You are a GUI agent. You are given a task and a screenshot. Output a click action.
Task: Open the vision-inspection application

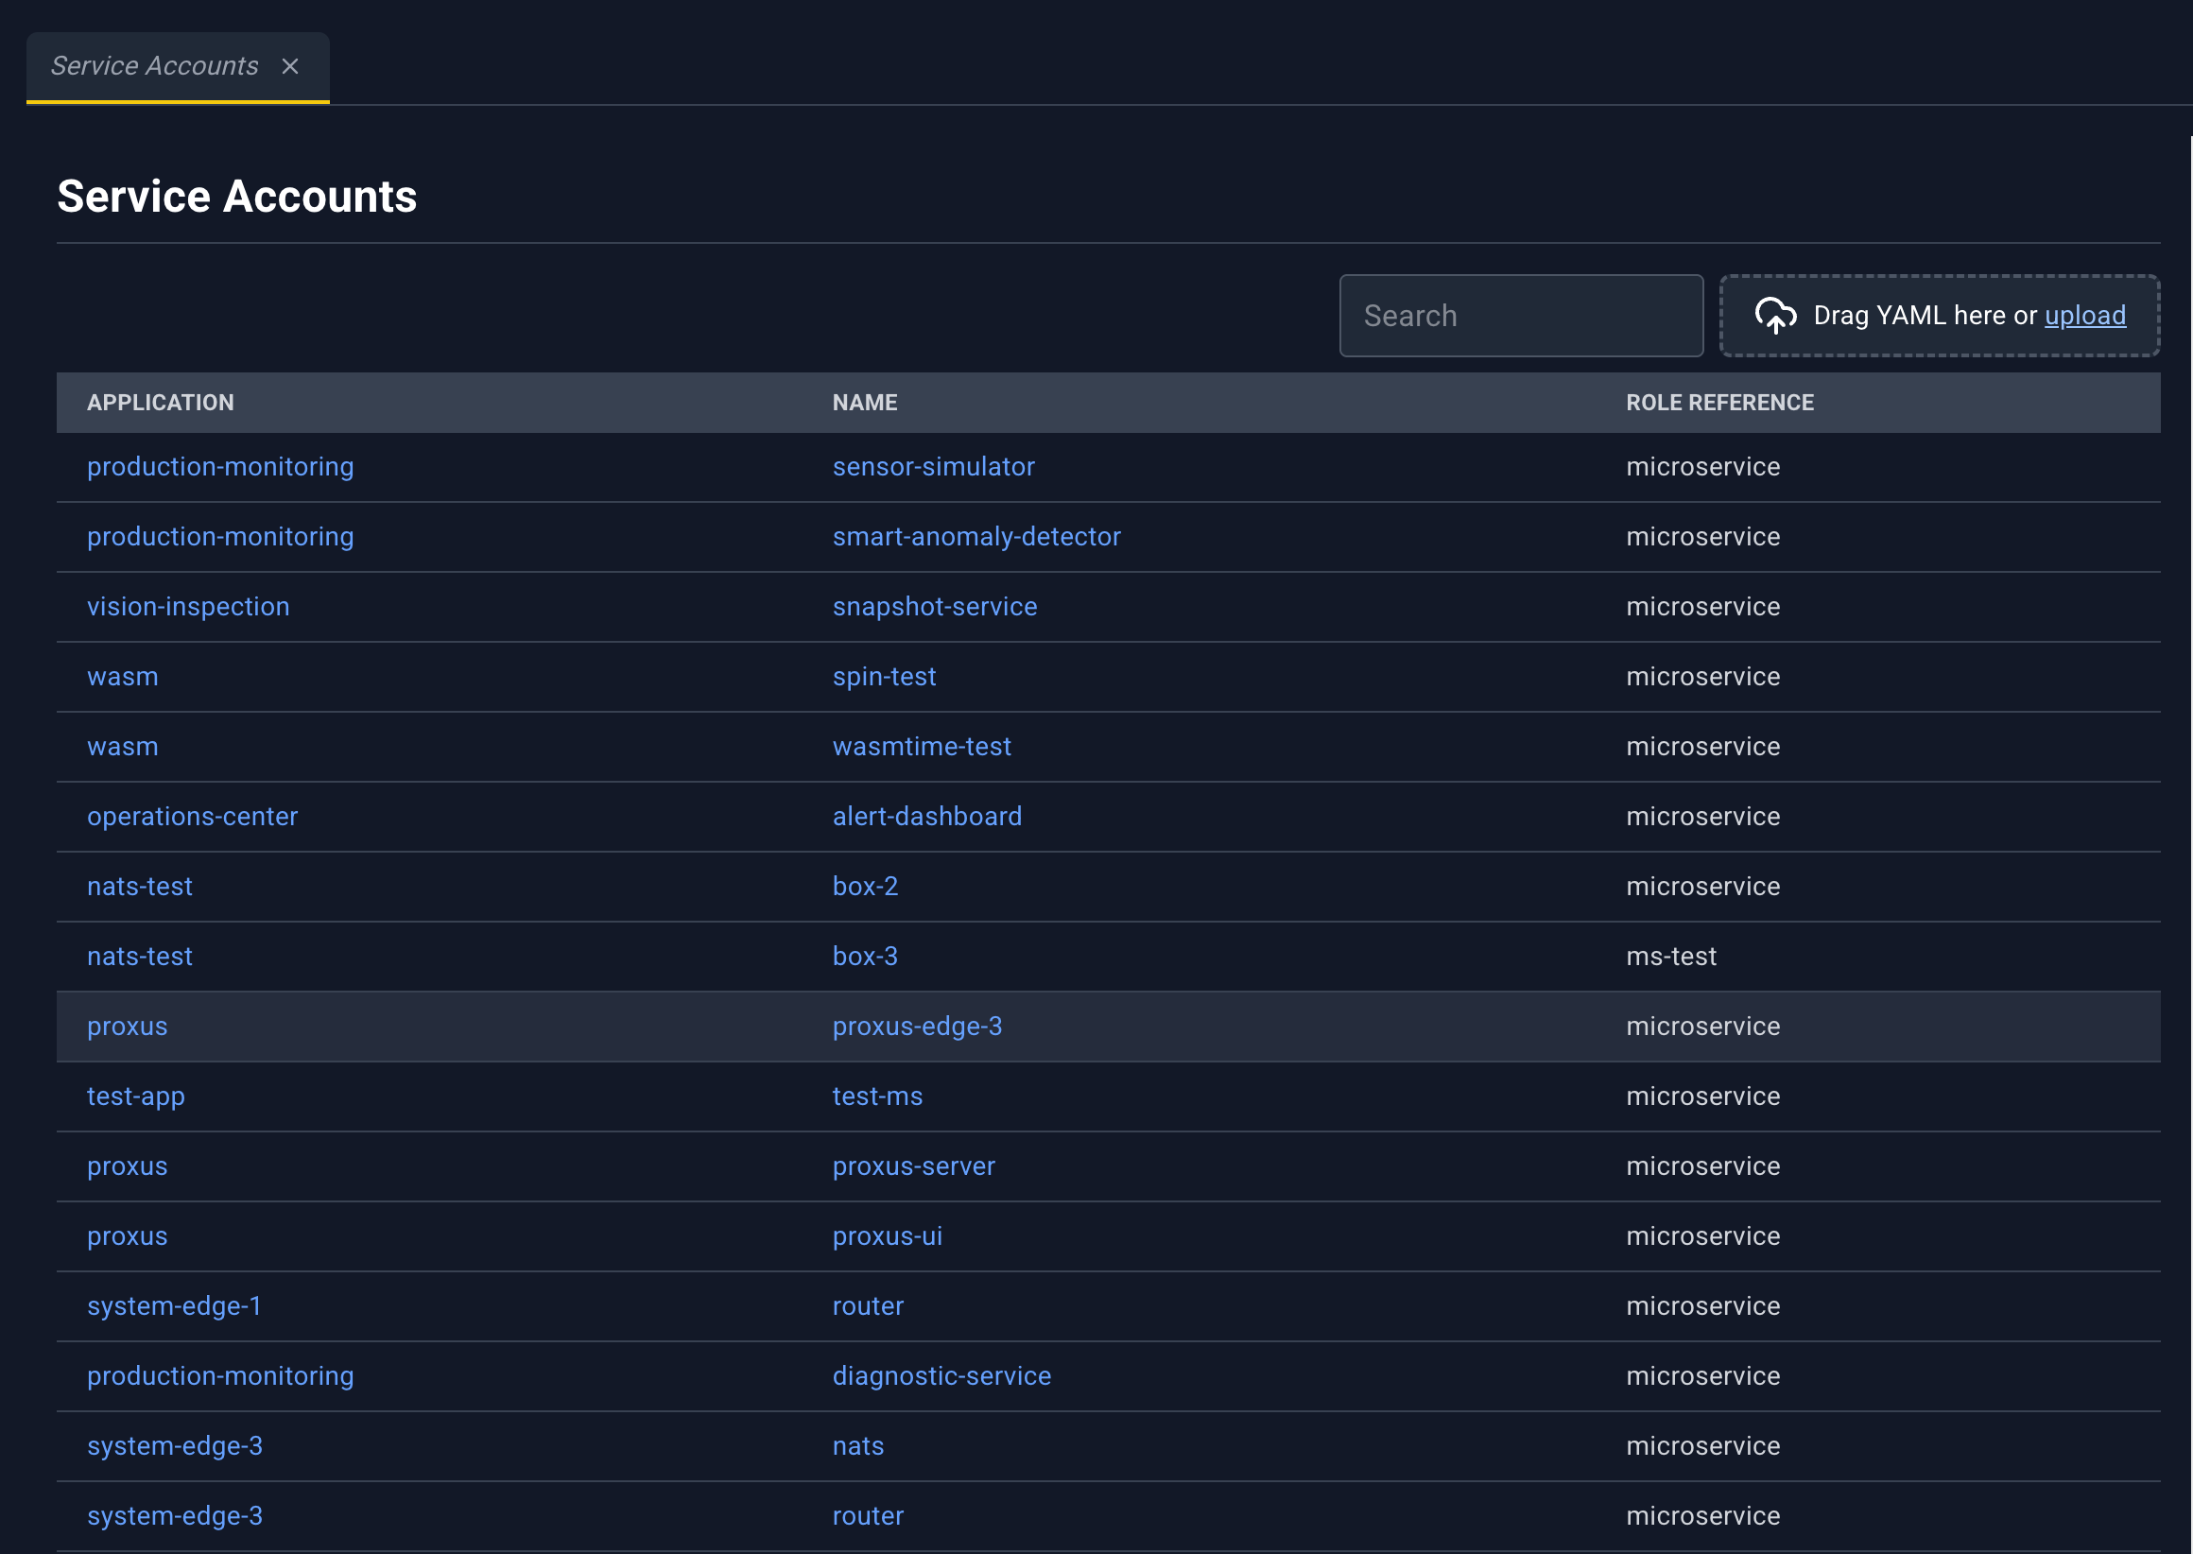(187, 607)
